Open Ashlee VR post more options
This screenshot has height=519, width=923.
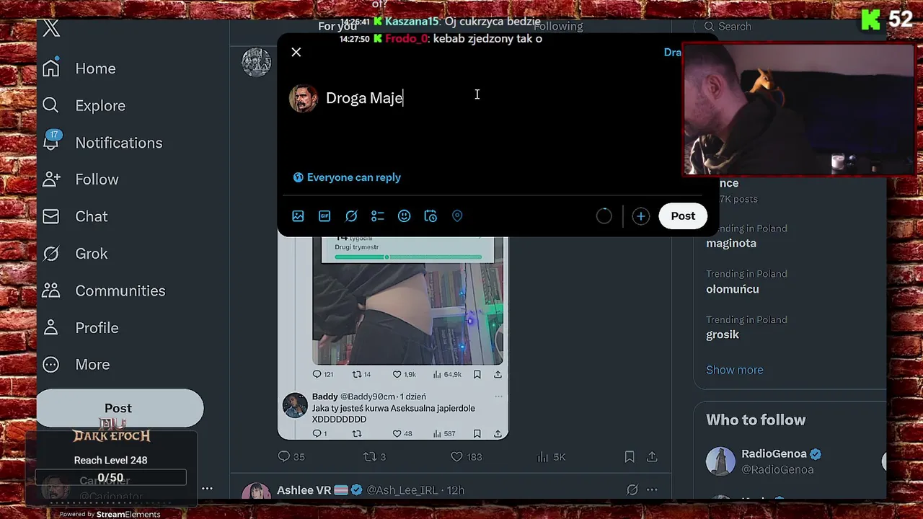pos(652,489)
